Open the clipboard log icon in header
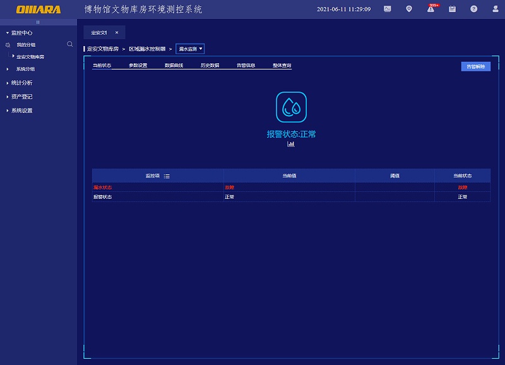 tap(452, 9)
